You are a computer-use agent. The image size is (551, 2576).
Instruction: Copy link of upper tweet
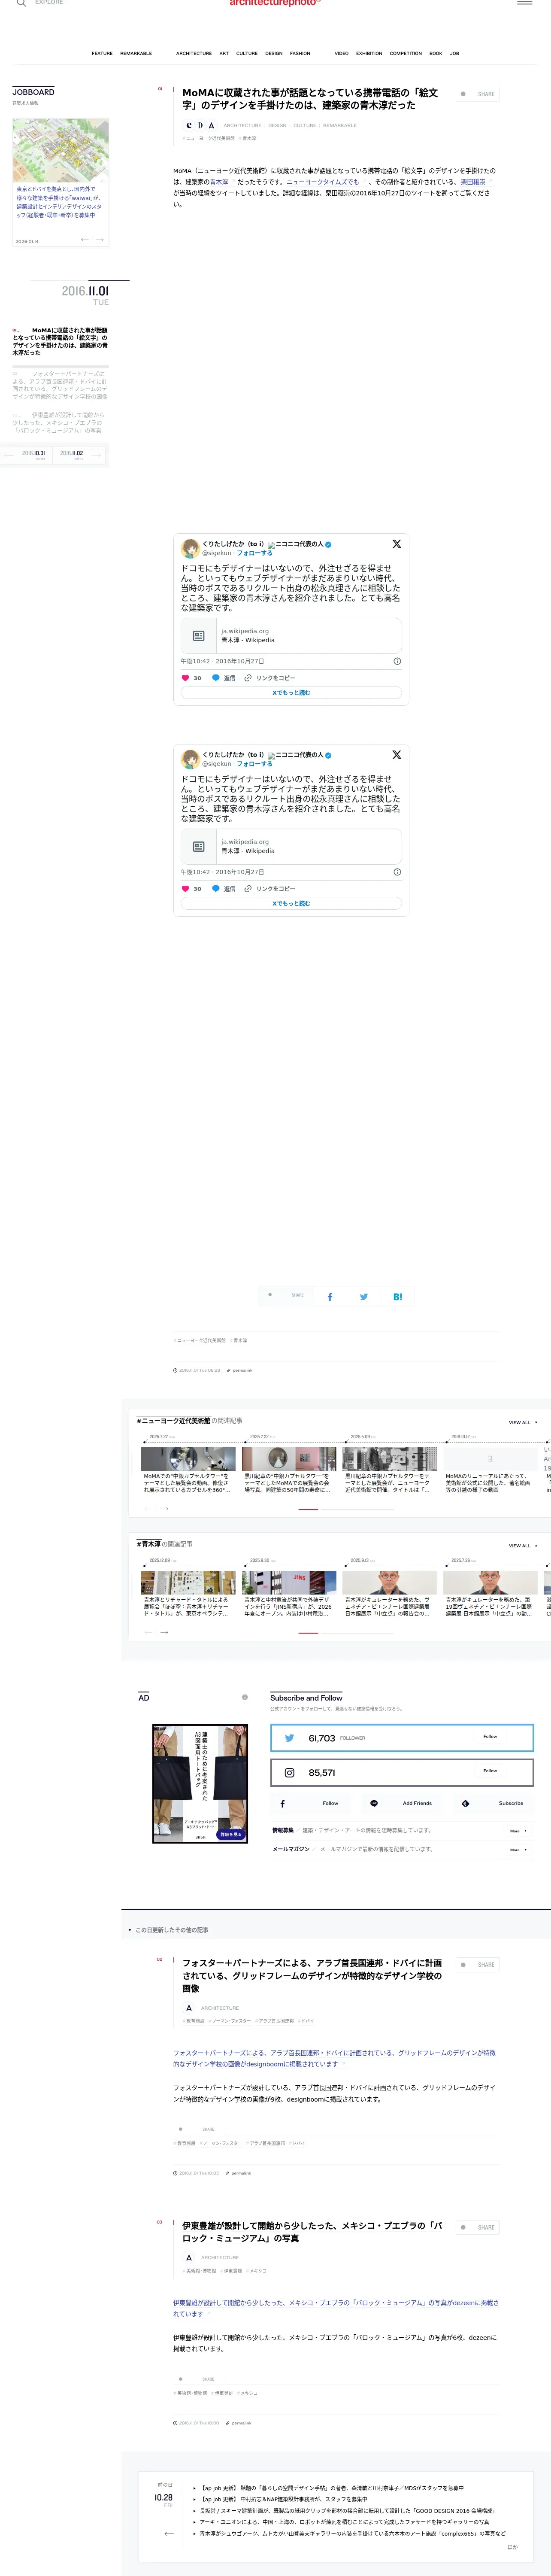tap(270, 678)
